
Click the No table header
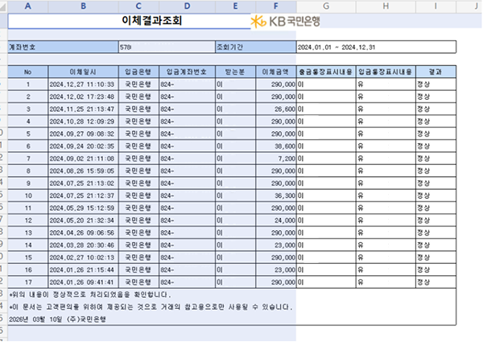point(27,72)
